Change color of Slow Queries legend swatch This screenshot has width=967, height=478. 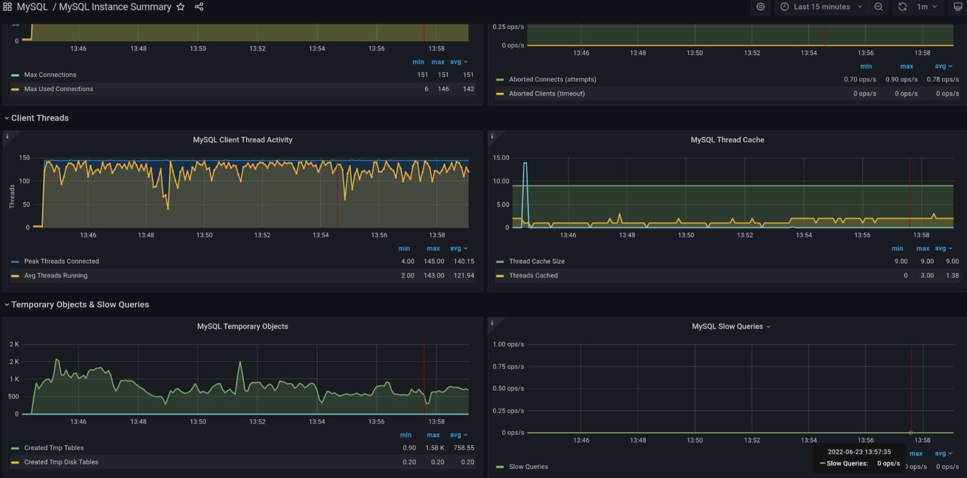(500, 467)
